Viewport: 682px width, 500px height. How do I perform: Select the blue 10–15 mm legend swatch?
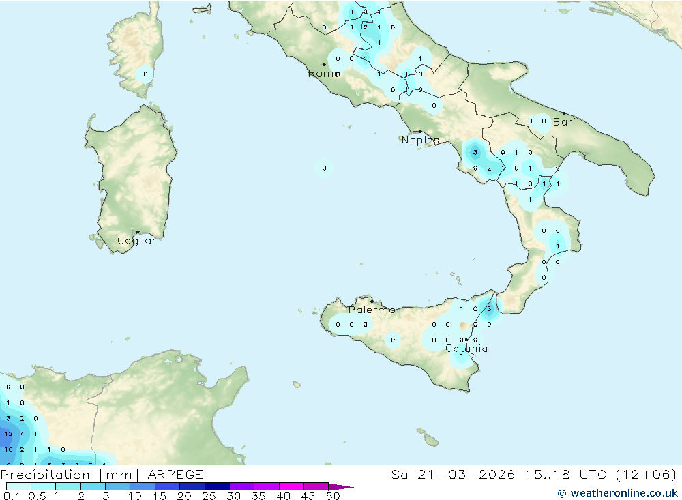143,487
